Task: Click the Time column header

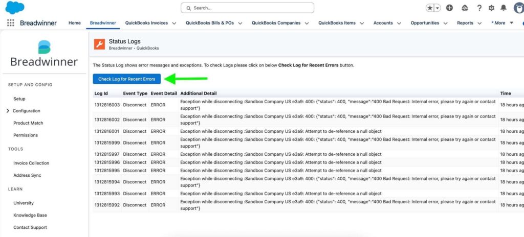Action: pyautogui.click(x=506, y=93)
